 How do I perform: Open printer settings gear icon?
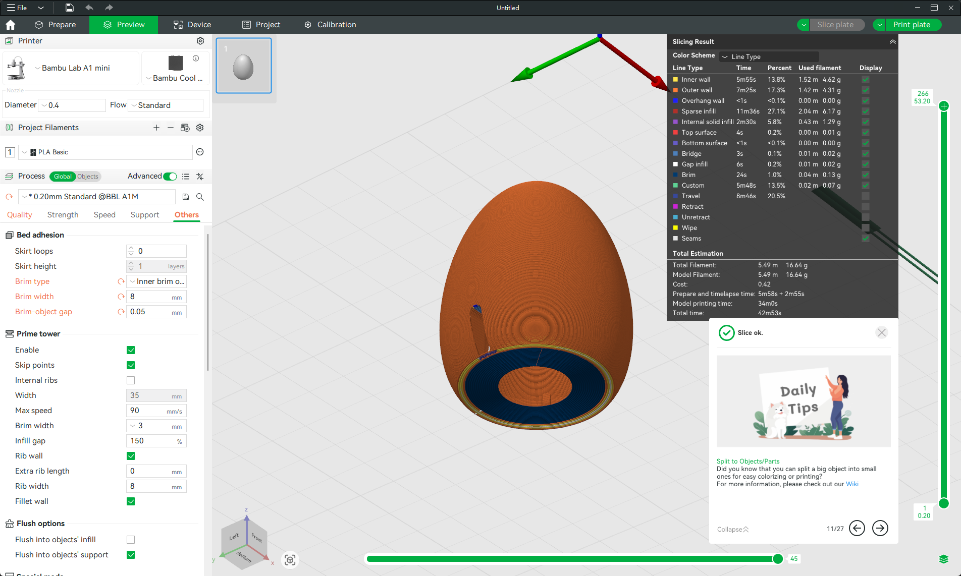click(x=200, y=41)
